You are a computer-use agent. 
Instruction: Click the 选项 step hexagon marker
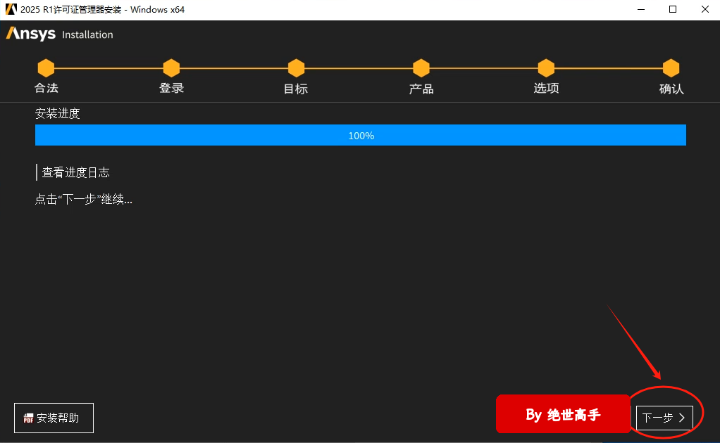click(546, 68)
